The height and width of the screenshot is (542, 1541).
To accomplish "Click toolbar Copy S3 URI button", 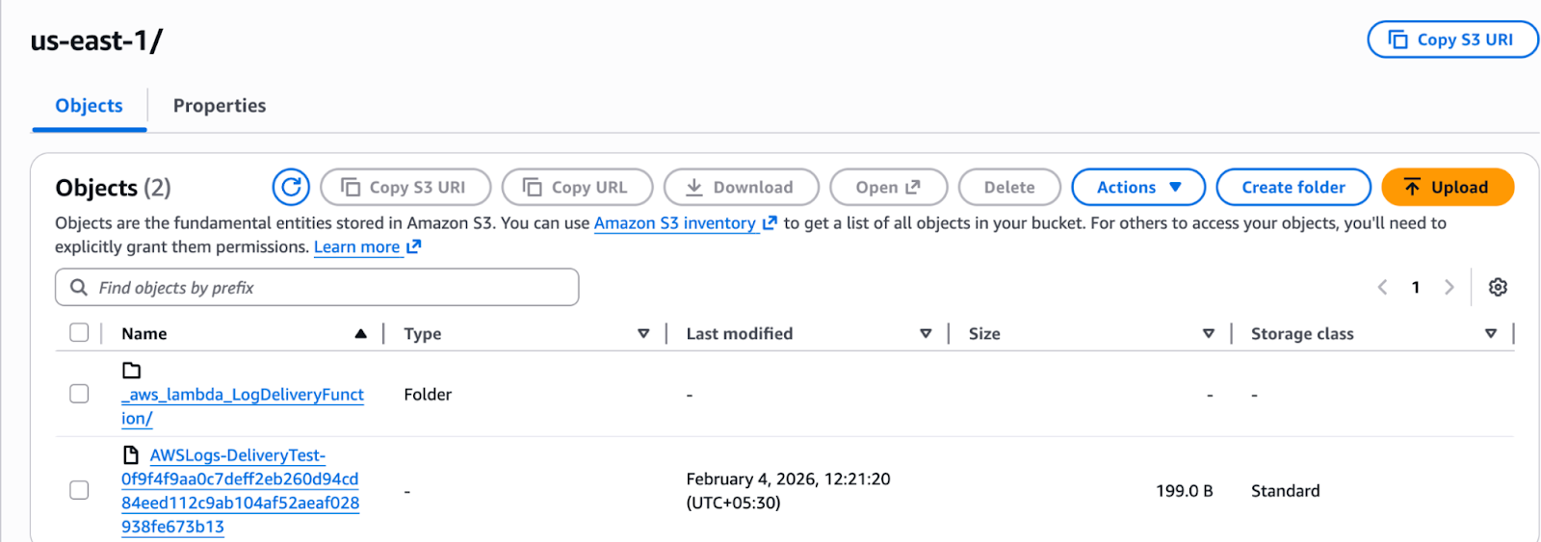I will pyautogui.click(x=405, y=187).
